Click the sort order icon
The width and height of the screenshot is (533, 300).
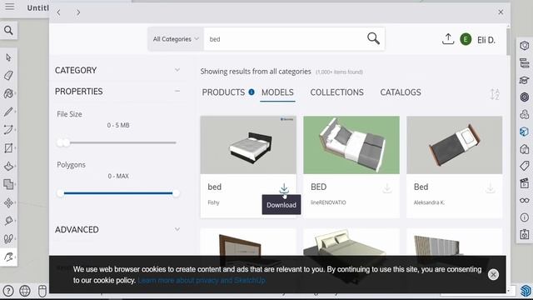(x=495, y=94)
